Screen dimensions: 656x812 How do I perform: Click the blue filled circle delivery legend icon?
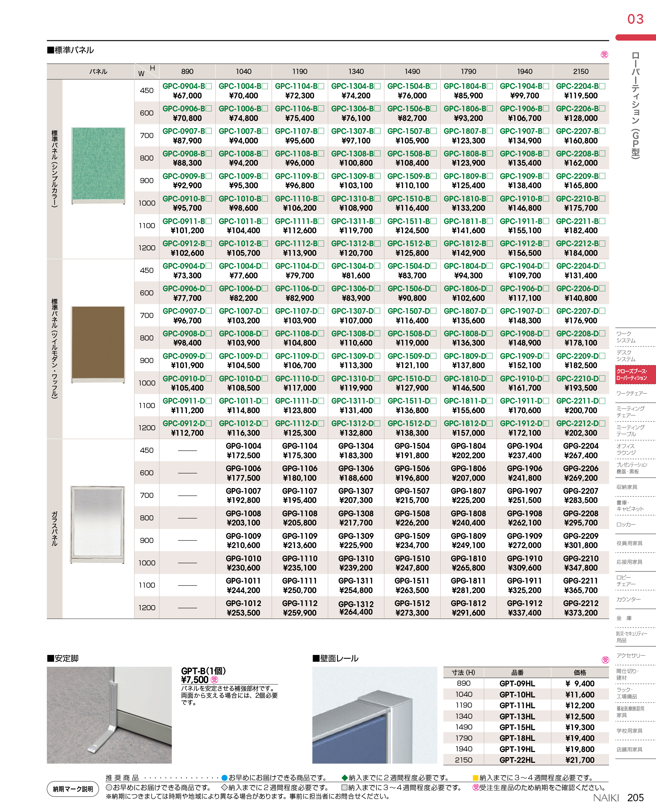(x=224, y=778)
